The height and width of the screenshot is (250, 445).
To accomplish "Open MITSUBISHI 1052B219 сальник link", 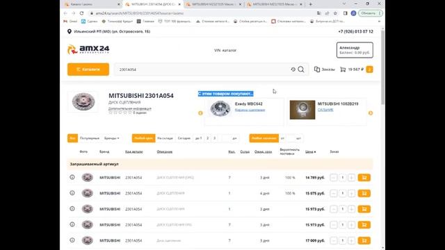I will point(325,110).
